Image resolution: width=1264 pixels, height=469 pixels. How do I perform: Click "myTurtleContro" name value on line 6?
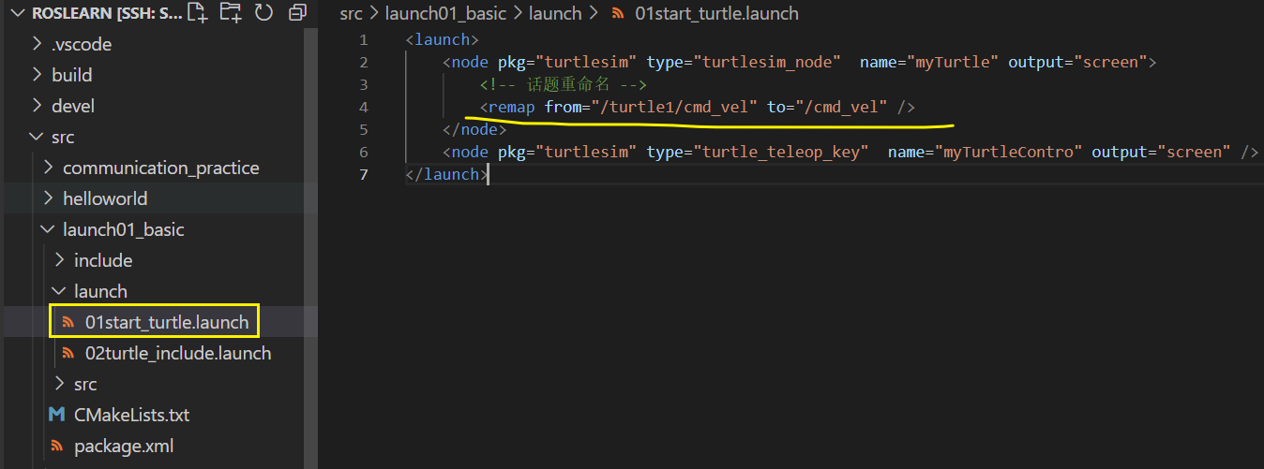[x=1007, y=152]
